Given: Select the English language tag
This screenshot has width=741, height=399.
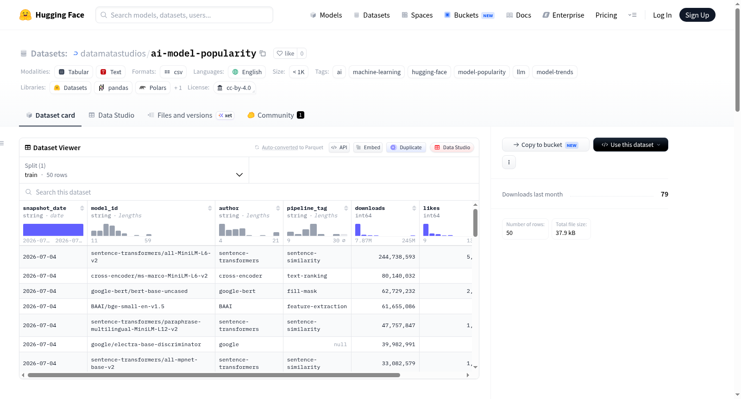Looking at the screenshot, I should coord(247,72).
